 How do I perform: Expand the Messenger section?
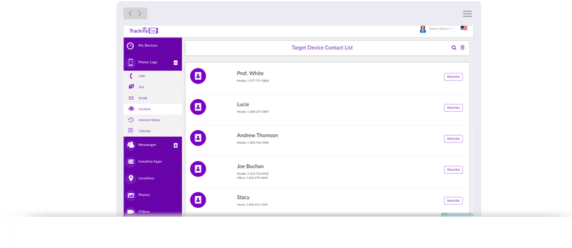[176, 146]
